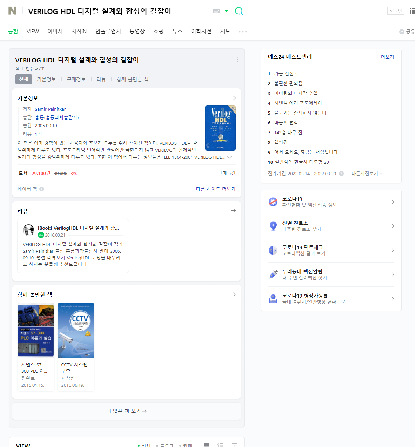Click the 코로나19 팩트체크 OX icon
This screenshot has height=447, width=415.
click(273, 250)
